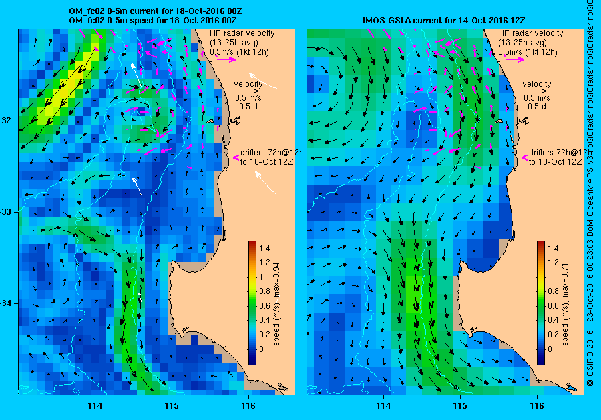
Task: Click the right map's speed color bar
Action: point(540,303)
